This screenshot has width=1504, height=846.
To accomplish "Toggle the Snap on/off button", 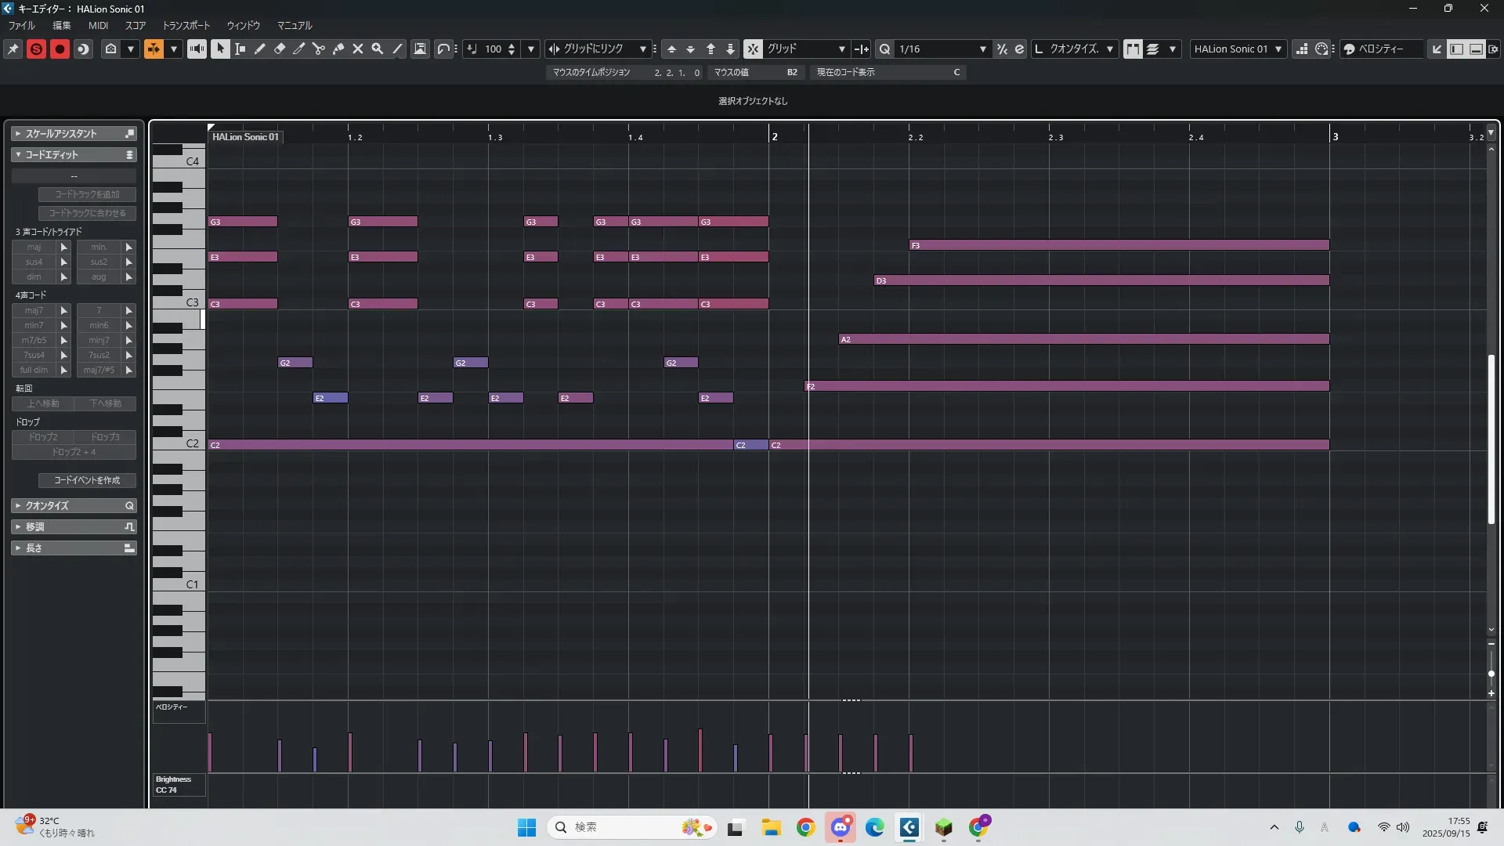I will click(752, 49).
